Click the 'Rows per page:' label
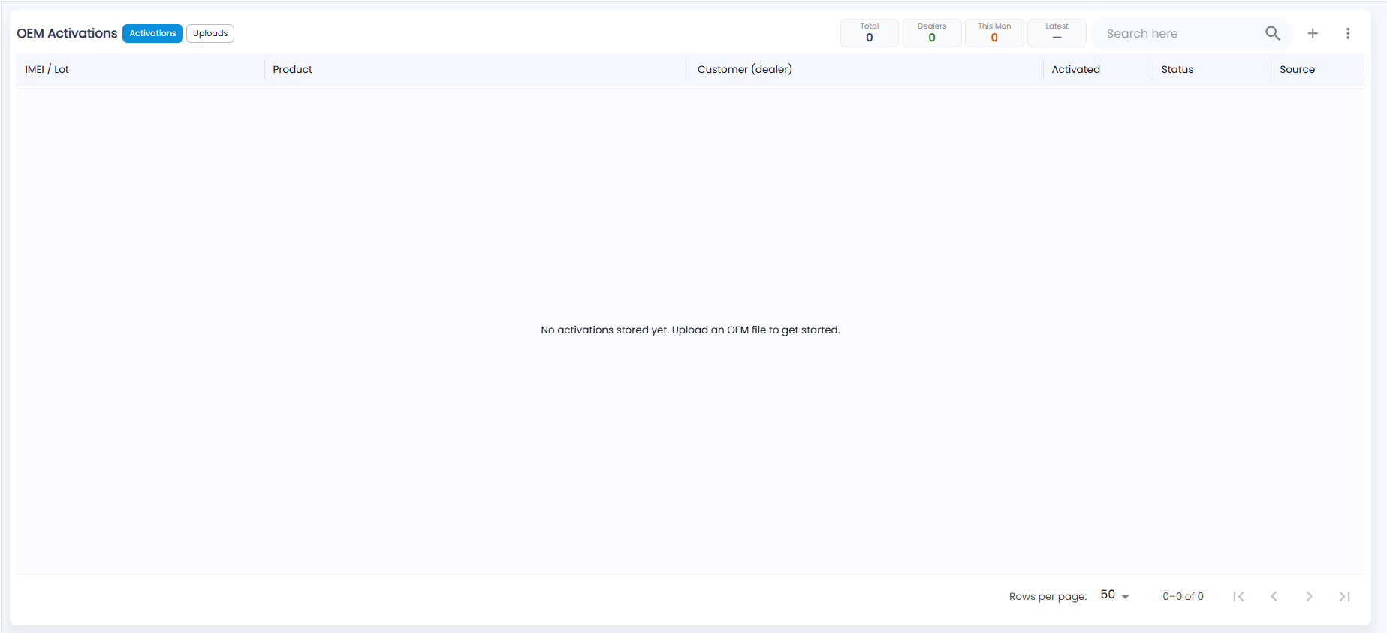The image size is (1387, 633). coord(1048,596)
